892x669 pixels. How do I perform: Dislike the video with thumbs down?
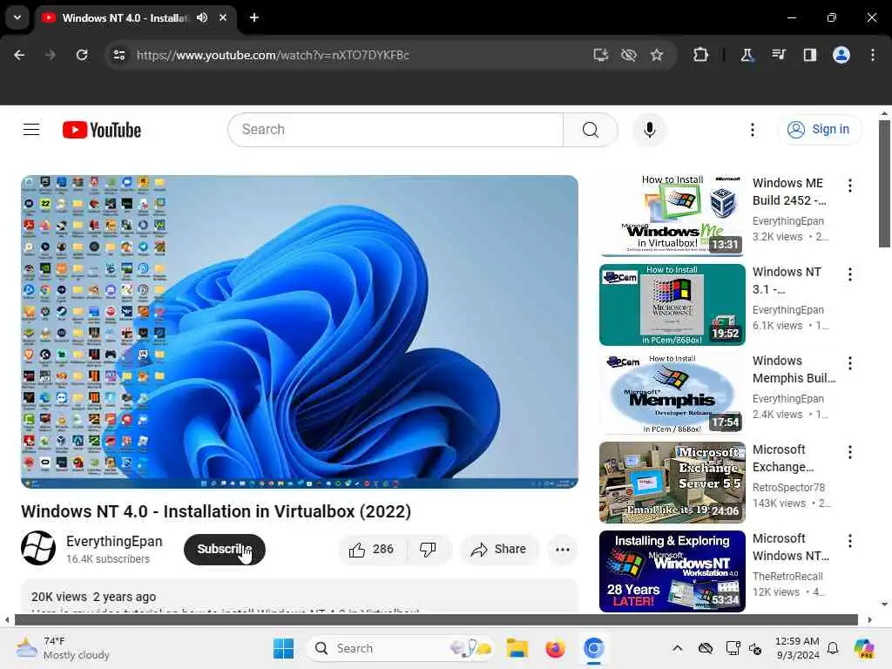(x=428, y=550)
